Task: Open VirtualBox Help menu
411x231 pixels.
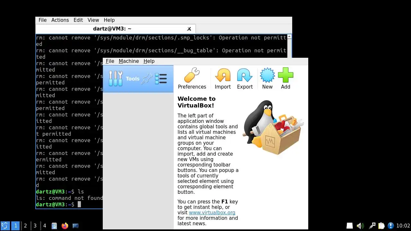Action: (149, 61)
